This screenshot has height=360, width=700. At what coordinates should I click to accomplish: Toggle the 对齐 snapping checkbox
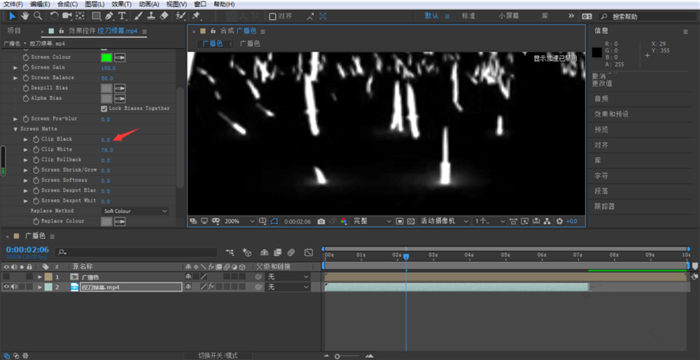[x=272, y=15]
